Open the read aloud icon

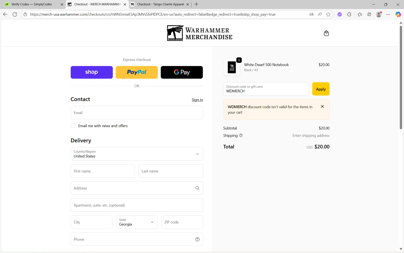[x=320, y=14]
